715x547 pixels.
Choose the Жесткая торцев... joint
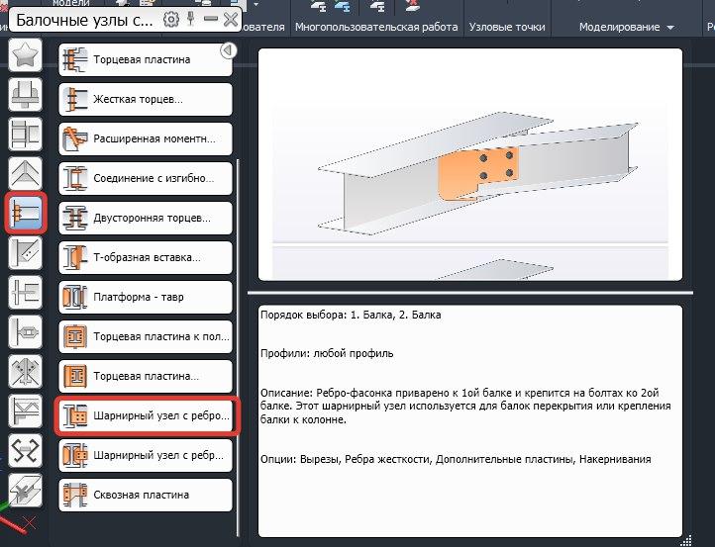pyautogui.click(x=146, y=100)
